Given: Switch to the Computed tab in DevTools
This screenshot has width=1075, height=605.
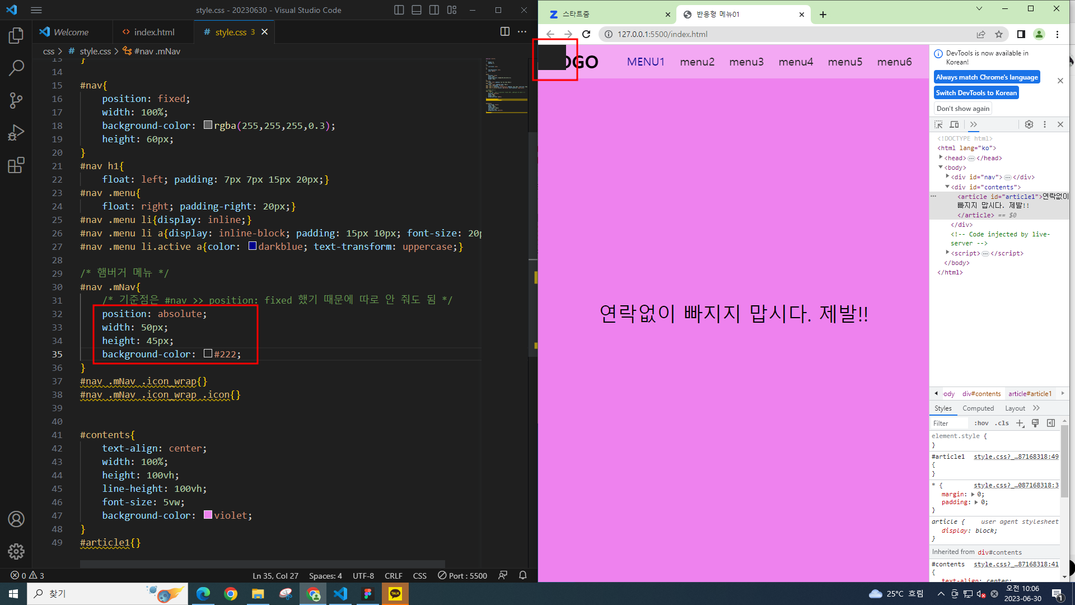Looking at the screenshot, I should [978, 408].
